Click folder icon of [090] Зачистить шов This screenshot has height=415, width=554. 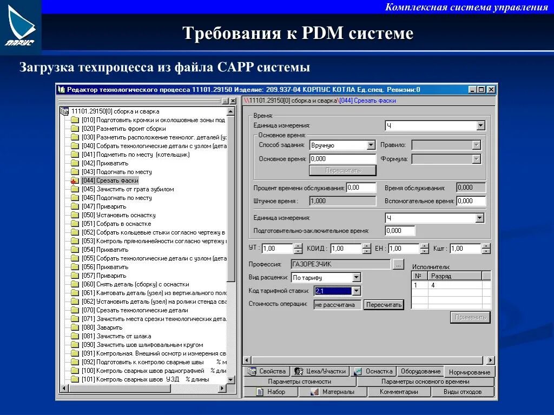point(75,345)
